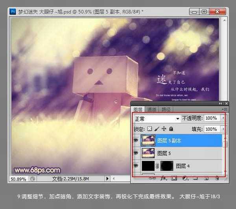Open the 正常 blend mode dropdown

click(157, 118)
